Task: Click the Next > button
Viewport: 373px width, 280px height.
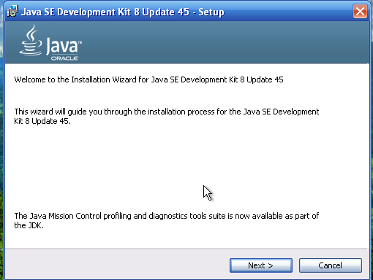Action: (261, 265)
